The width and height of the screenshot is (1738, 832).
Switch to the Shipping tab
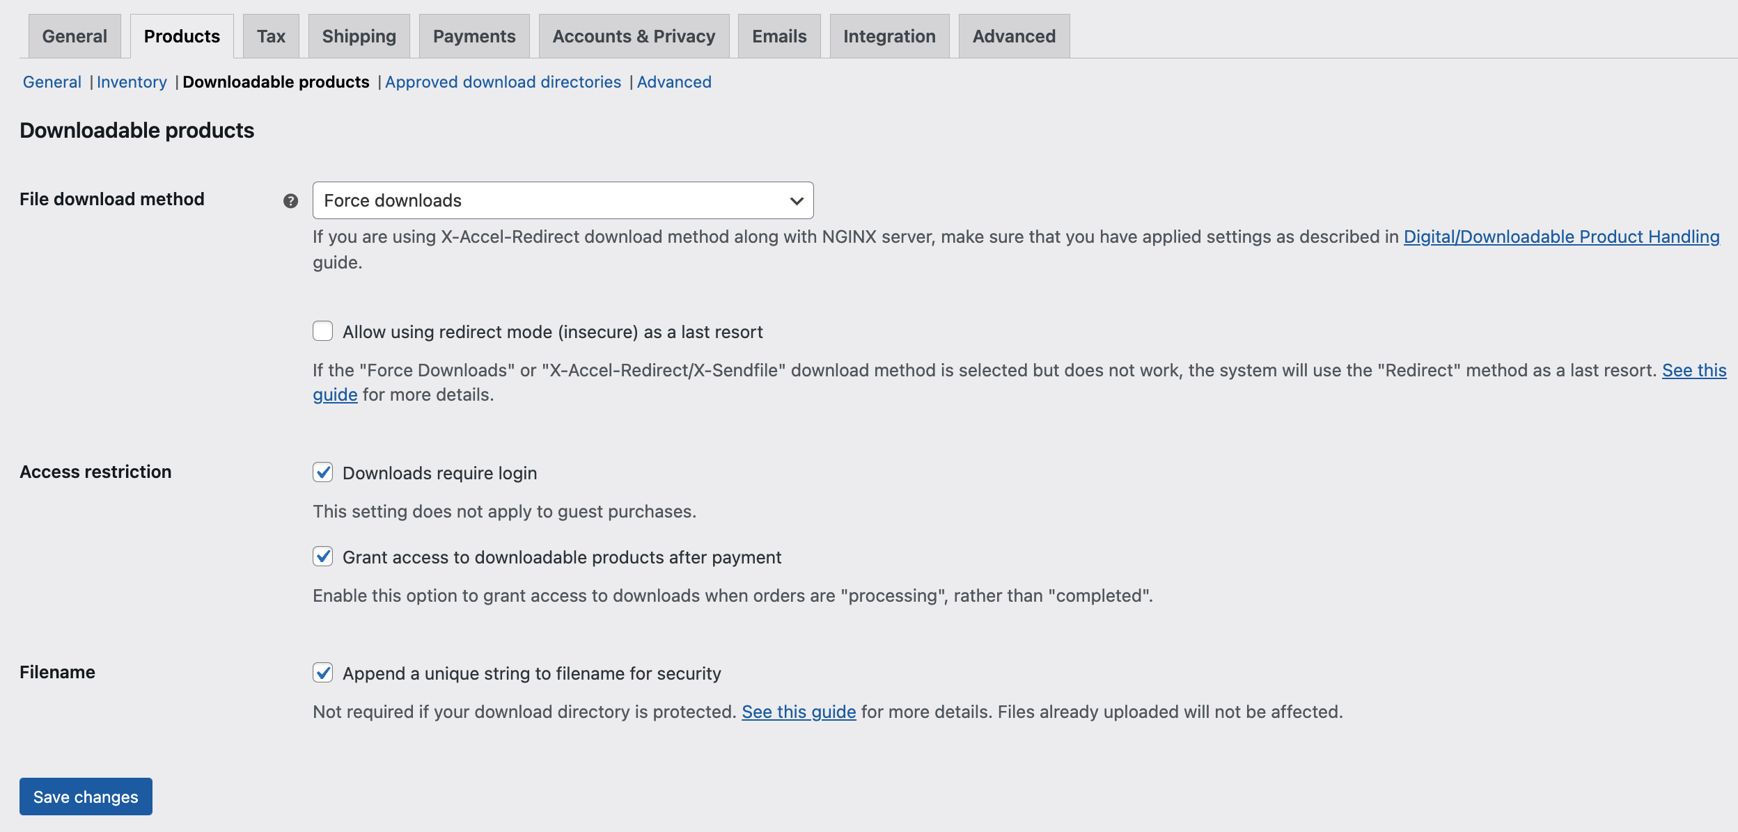coord(359,35)
